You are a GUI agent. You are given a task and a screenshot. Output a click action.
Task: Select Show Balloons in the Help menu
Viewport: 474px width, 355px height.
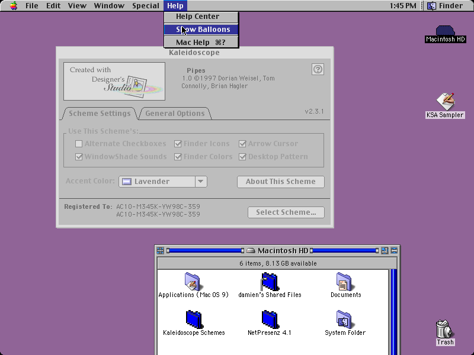pos(201,29)
